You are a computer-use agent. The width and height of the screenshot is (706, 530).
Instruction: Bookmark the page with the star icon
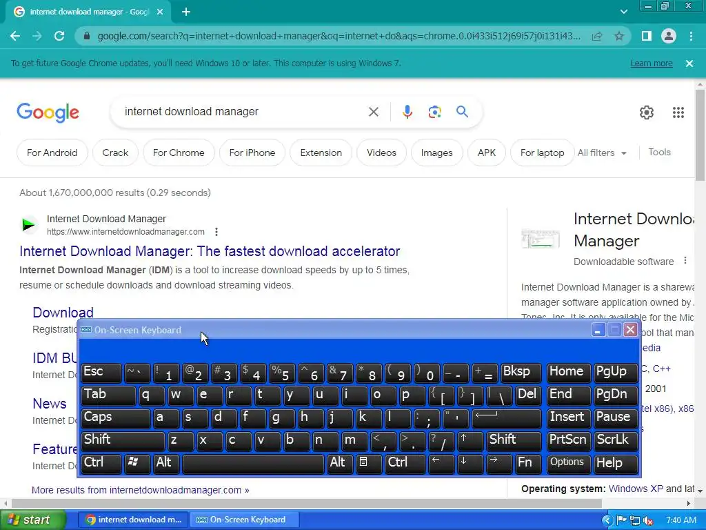619,36
